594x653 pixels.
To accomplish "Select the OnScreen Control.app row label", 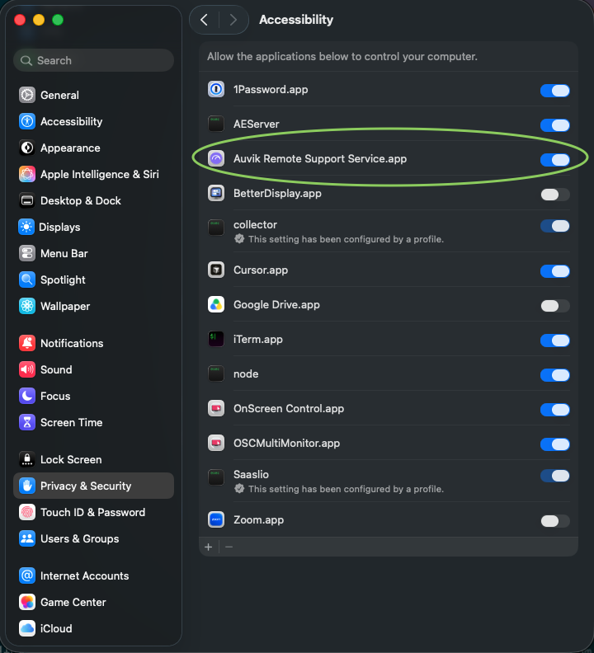I will click(289, 409).
